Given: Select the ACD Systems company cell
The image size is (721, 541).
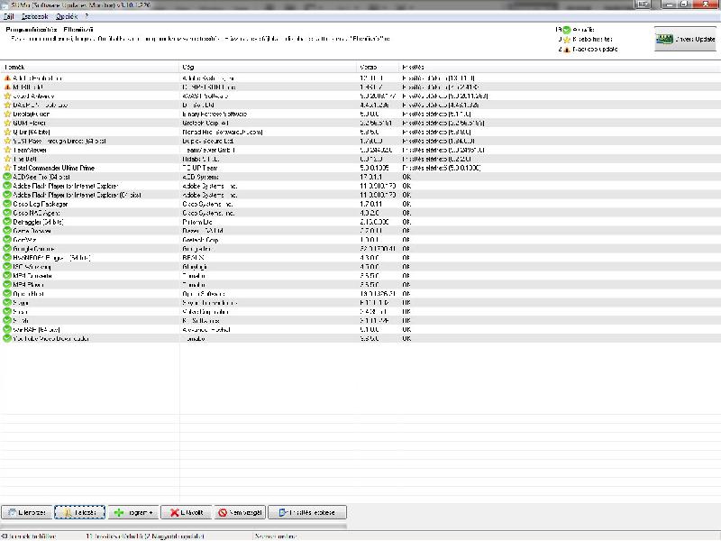Looking at the screenshot, I should [x=200, y=177].
